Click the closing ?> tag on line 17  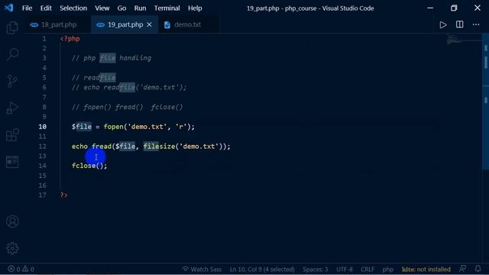point(64,195)
